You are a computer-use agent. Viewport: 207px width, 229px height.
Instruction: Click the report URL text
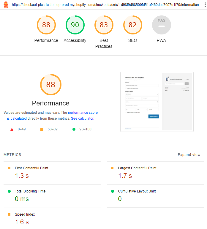105,5
